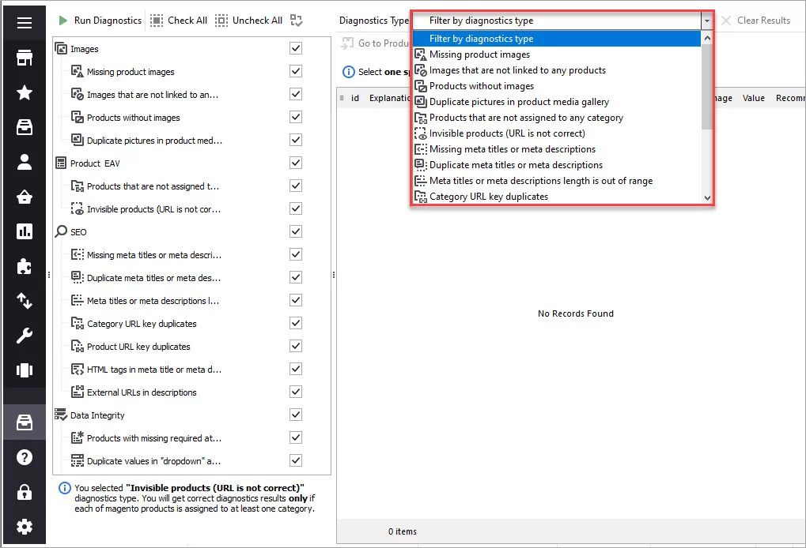
Task: Open the help question mark icon in the sidebar
Action: point(25,457)
